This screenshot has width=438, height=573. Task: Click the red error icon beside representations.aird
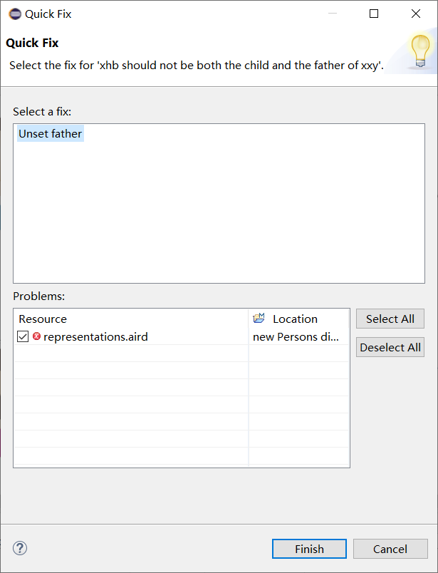(x=36, y=336)
